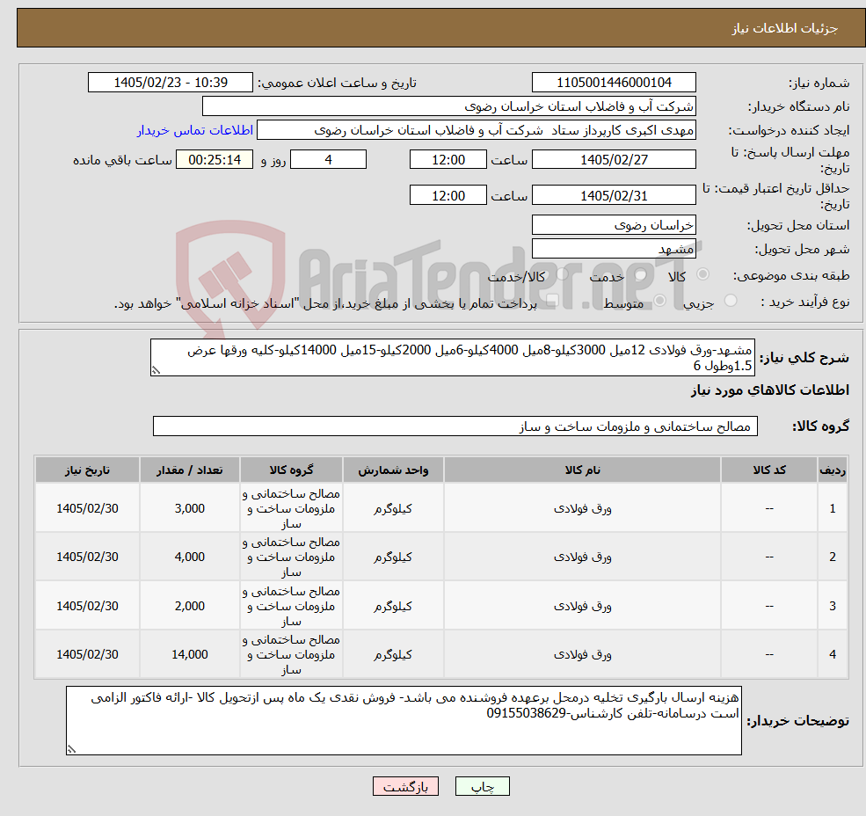Open the اطلاعات تماس خریدار link
The width and height of the screenshot is (866, 816).
coord(195,130)
